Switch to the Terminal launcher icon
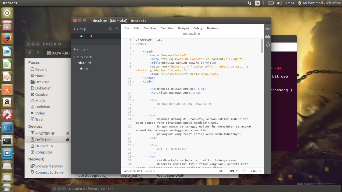 pos(7,141)
